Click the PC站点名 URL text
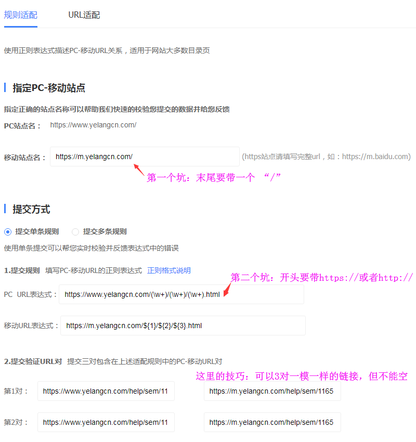 (93, 125)
